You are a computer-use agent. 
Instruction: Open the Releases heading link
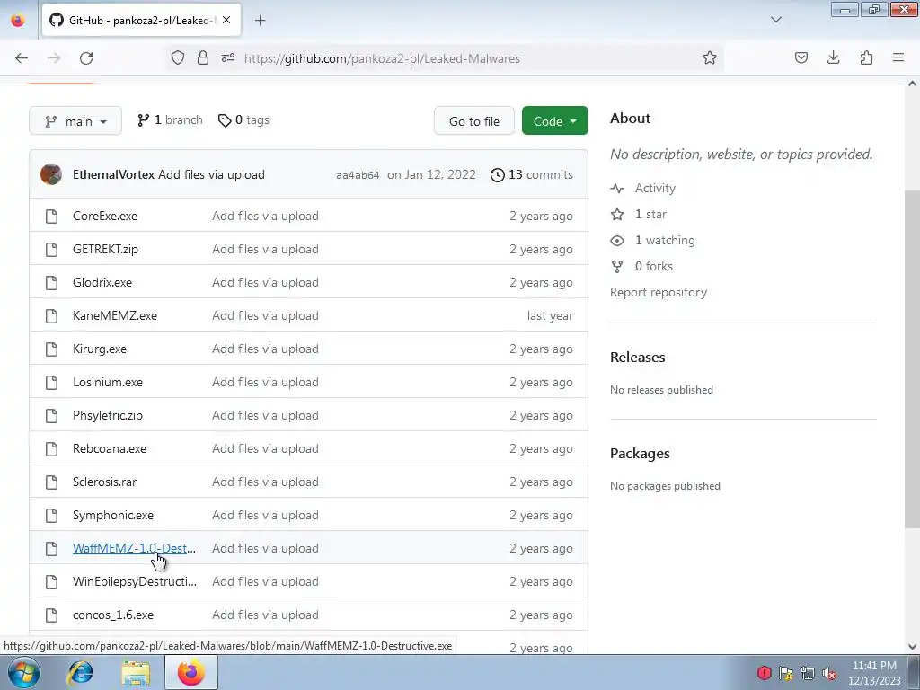tap(638, 358)
